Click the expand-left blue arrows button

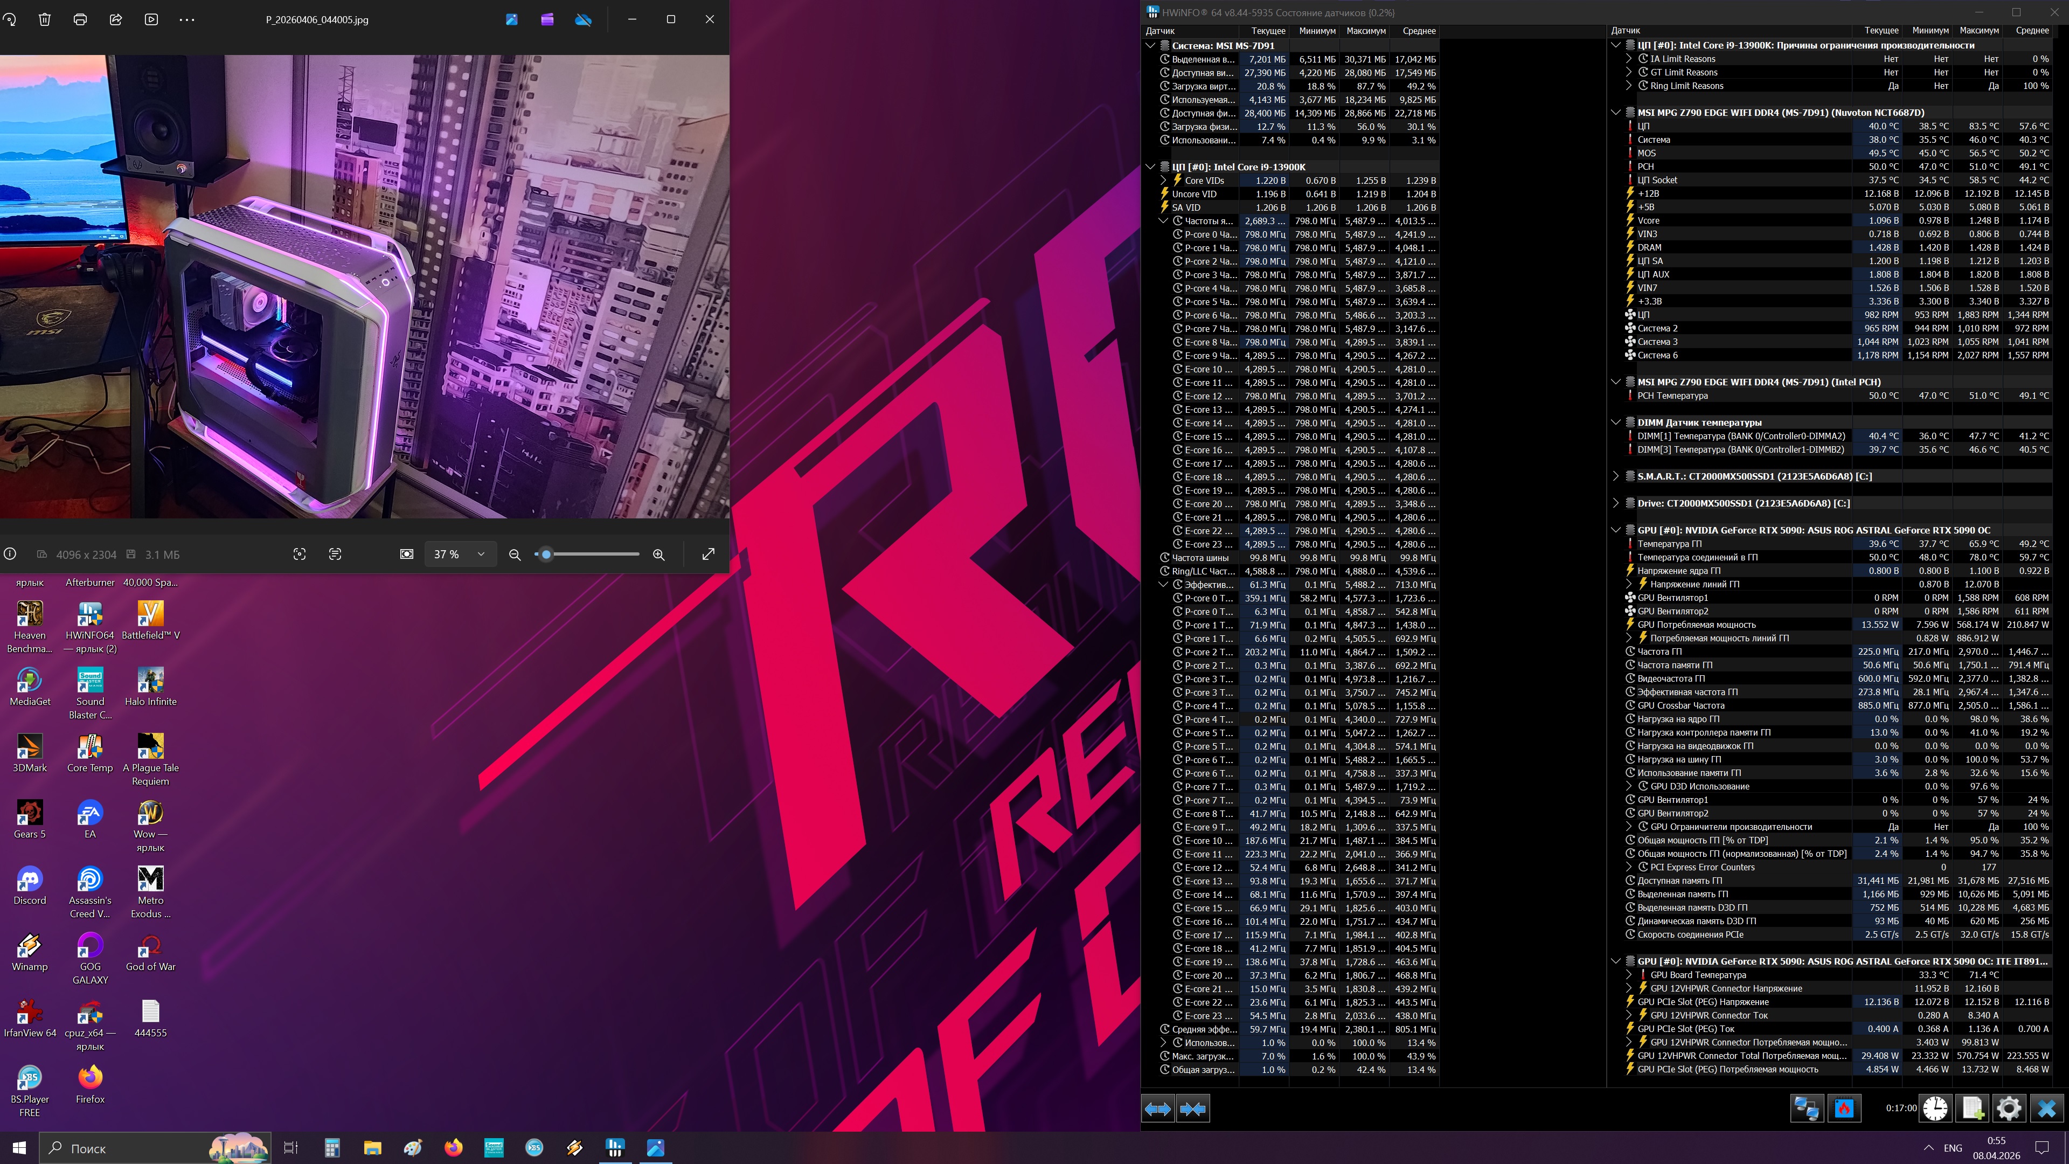point(1157,1108)
